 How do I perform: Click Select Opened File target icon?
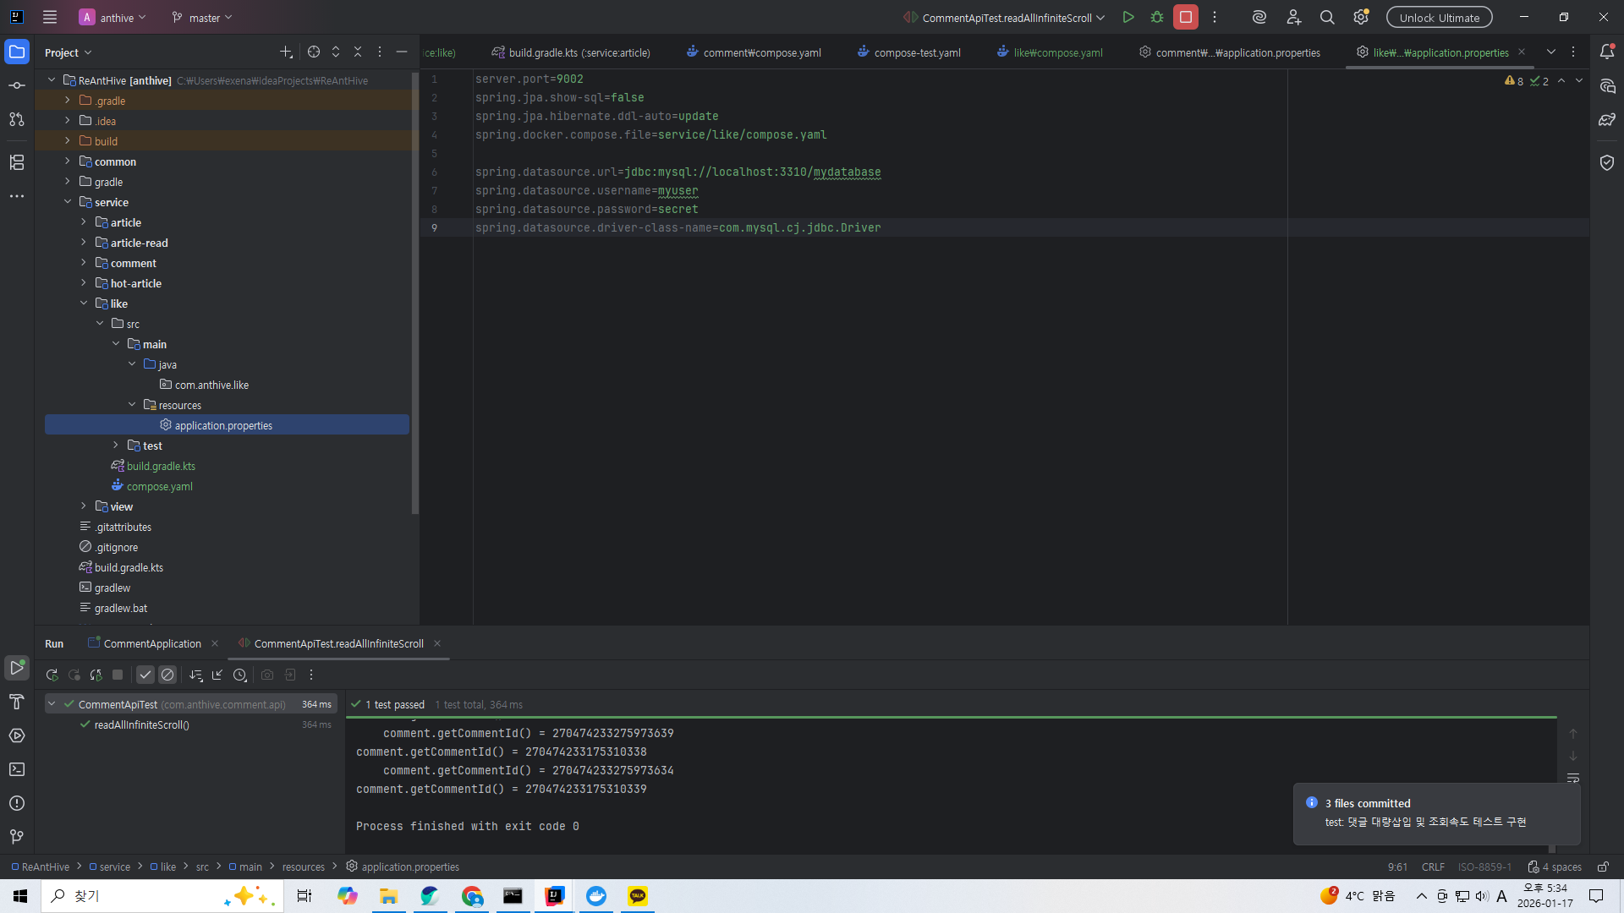point(314,52)
